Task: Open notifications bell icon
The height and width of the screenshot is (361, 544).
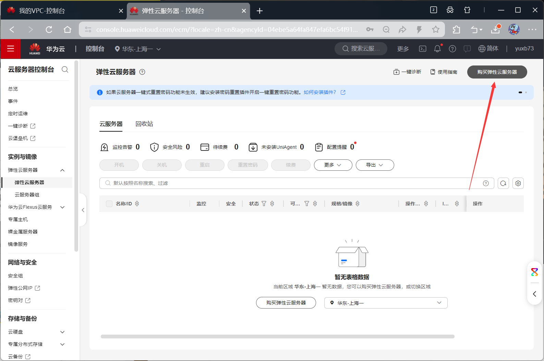Action: pyautogui.click(x=437, y=49)
